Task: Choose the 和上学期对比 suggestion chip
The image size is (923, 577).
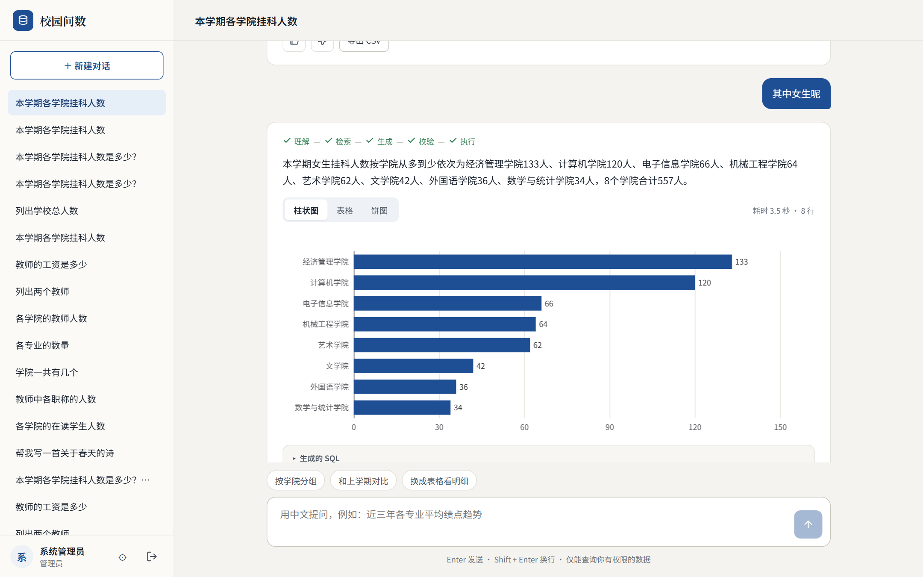Action: click(x=363, y=481)
